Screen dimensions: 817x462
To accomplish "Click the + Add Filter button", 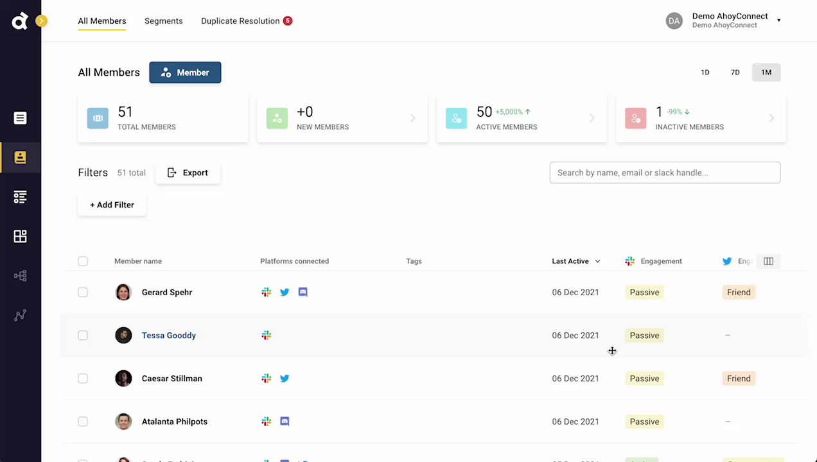I will pos(112,205).
